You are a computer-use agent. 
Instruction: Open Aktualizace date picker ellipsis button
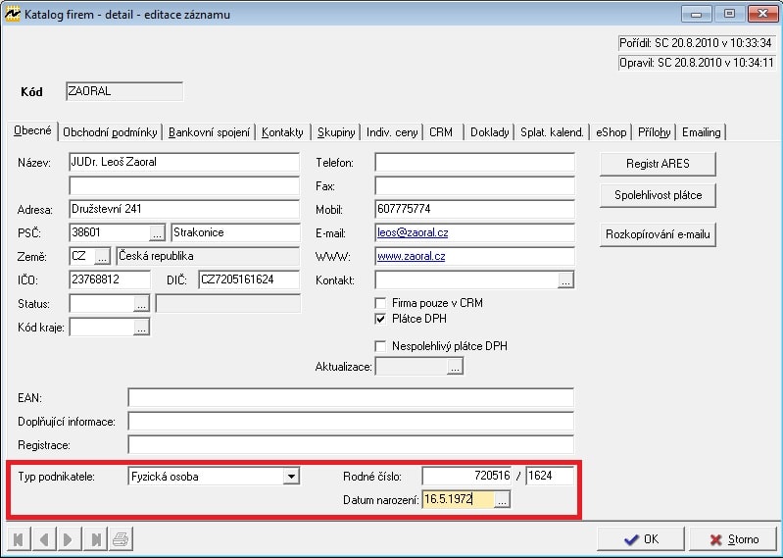[455, 367]
